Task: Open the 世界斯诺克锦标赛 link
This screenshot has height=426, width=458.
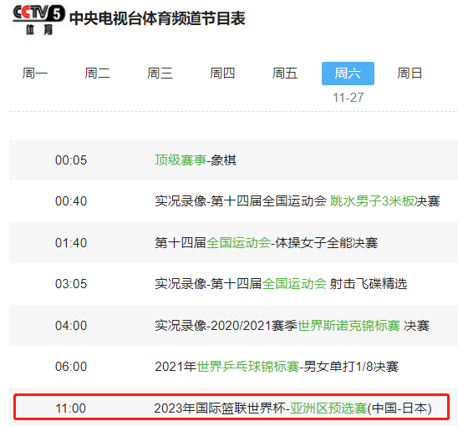Action: [349, 326]
